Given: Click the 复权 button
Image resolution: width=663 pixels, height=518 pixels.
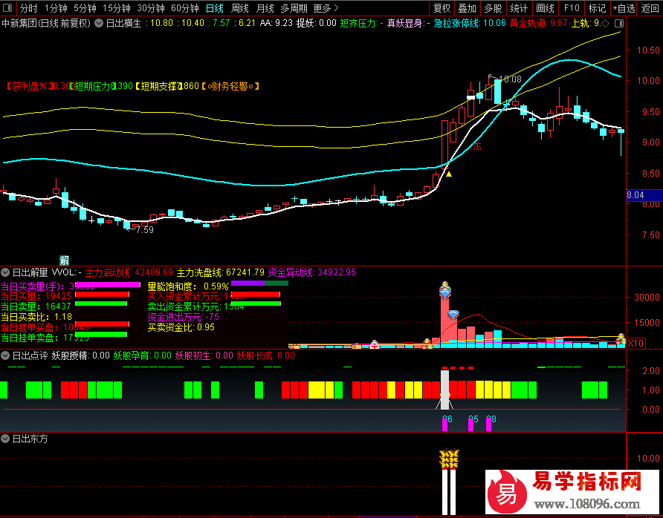Looking at the screenshot, I should click(442, 9).
